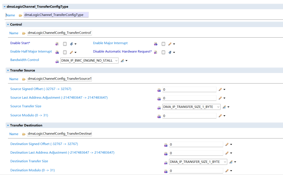Click the Destination Transfer Size label
This screenshot has height=175, width=283.
coord(29,161)
